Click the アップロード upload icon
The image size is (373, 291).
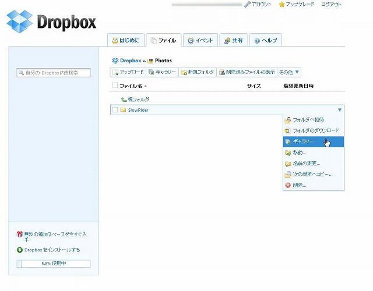tap(115, 72)
